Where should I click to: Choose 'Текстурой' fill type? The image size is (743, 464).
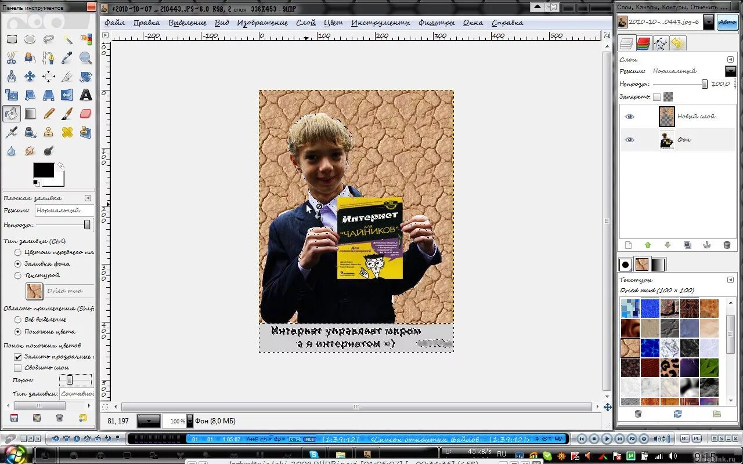click(18, 275)
